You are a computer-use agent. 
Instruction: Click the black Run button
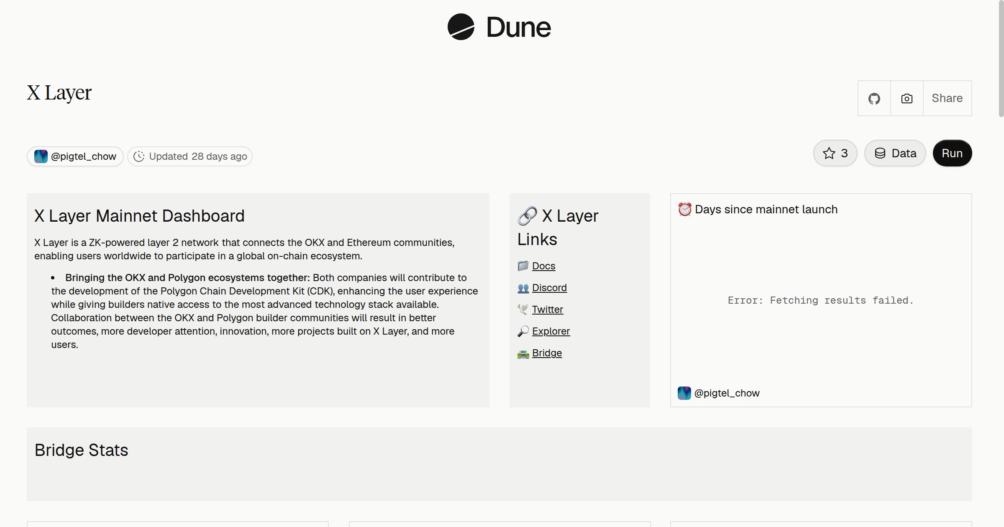pyautogui.click(x=952, y=153)
